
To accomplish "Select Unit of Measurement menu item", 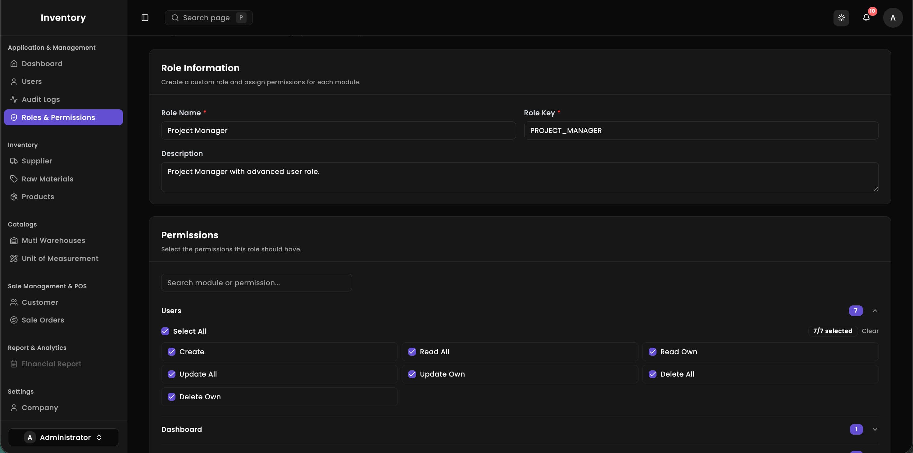I will coord(63,259).
